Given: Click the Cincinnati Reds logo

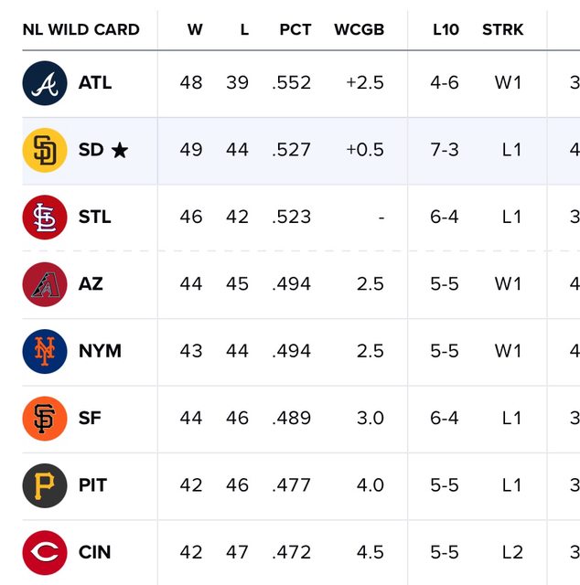Looking at the screenshot, I should [45, 552].
